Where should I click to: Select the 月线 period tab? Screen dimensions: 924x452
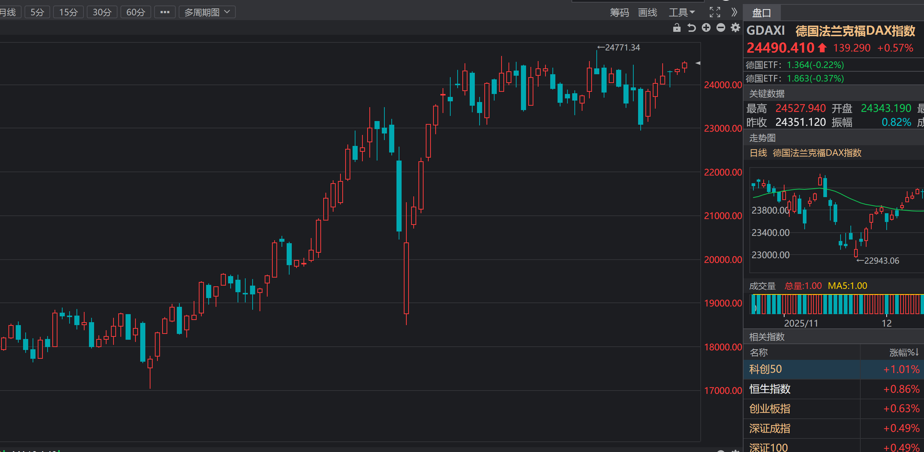[8, 12]
